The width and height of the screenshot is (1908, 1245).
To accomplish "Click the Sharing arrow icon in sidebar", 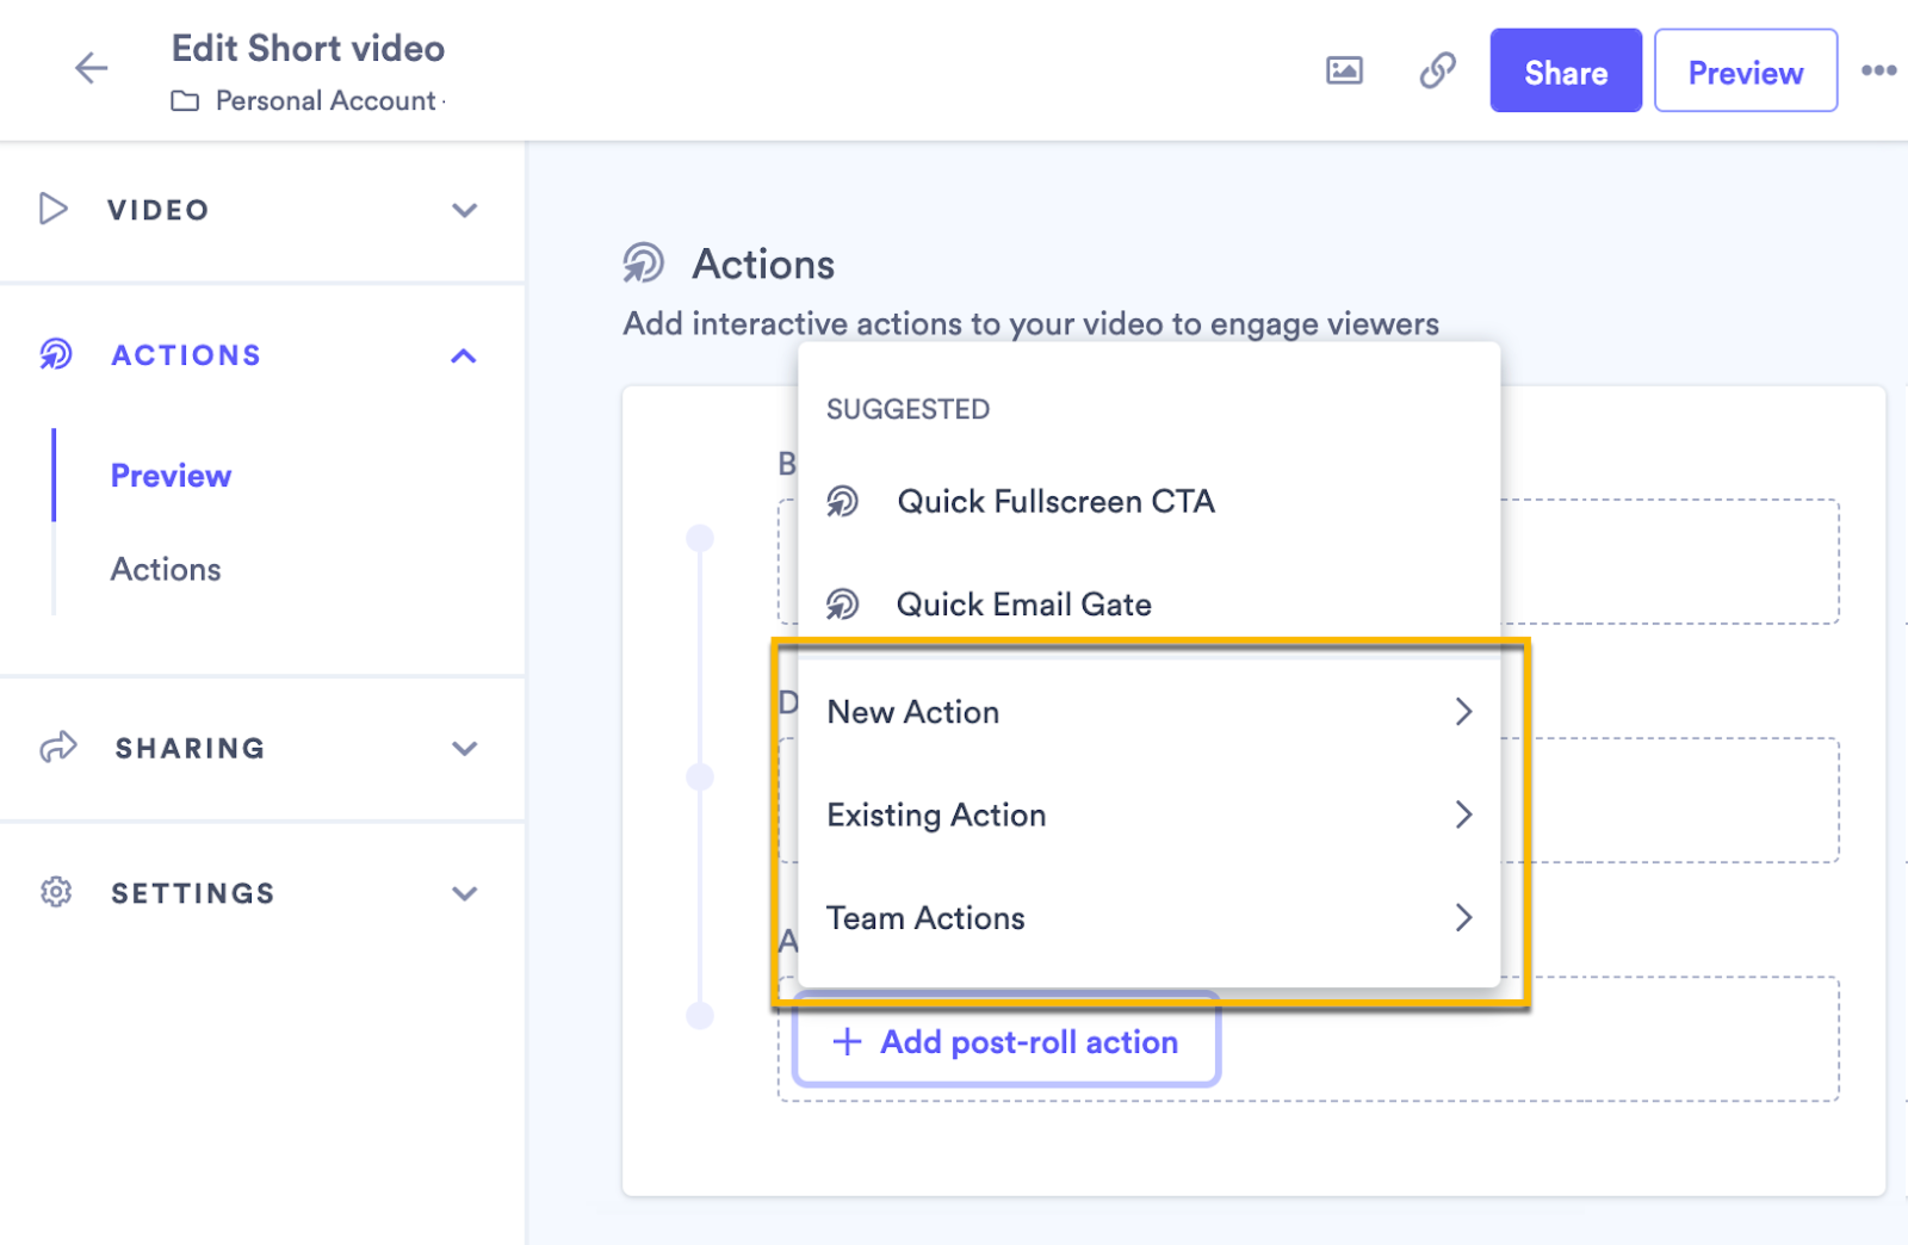I will click(58, 747).
